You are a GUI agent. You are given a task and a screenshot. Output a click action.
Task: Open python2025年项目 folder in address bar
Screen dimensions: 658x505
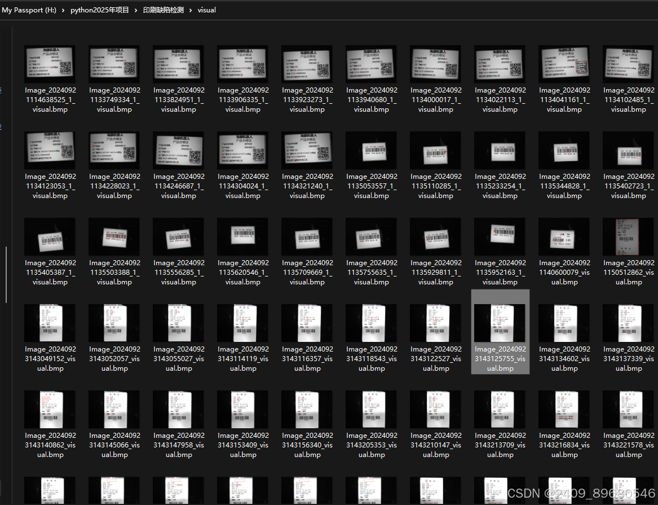[100, 10]
